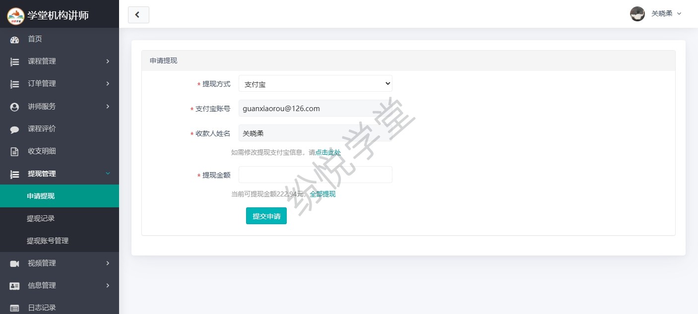The width and height of the screenshot is (698, 314).
Task: Click the 当前可提现金额222.94元 text
Action: (268, 194)
